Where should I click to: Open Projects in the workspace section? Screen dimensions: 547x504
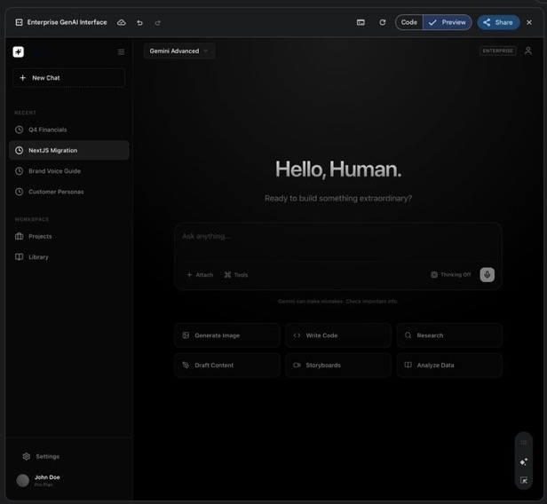[x=40, y=236]
